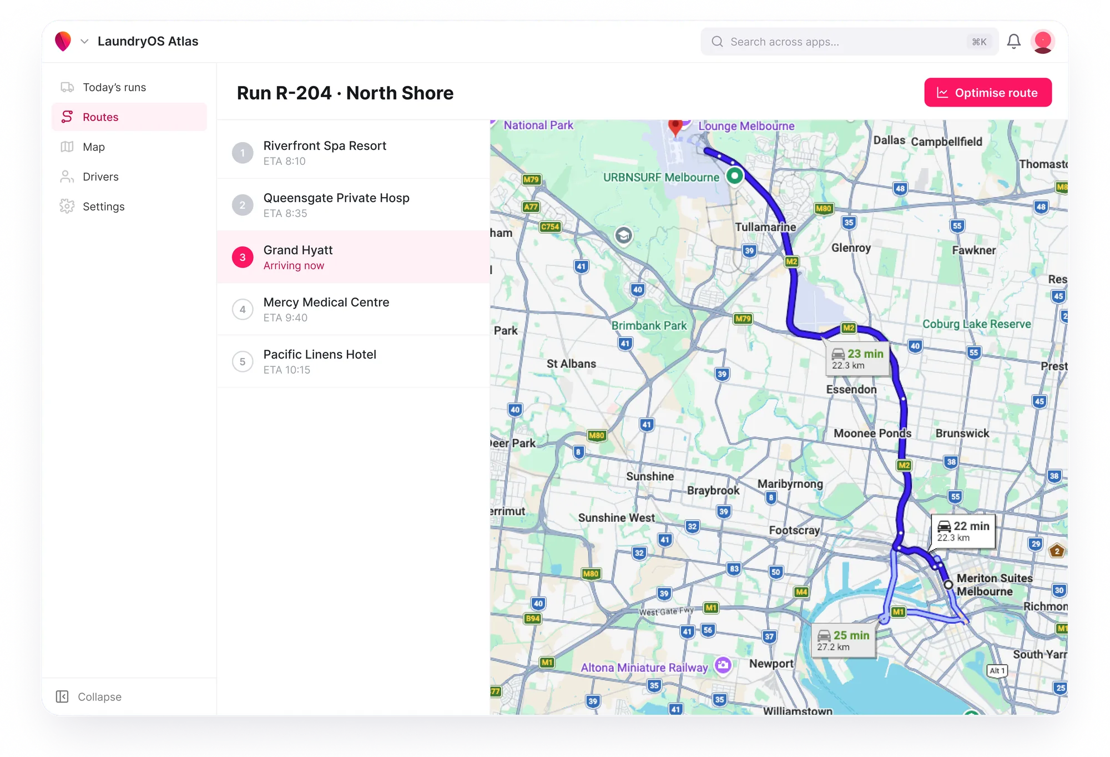Viewport: 1110px width, 757px height.
Task: Click the 23 min route label on map
Action: [857, 359]
